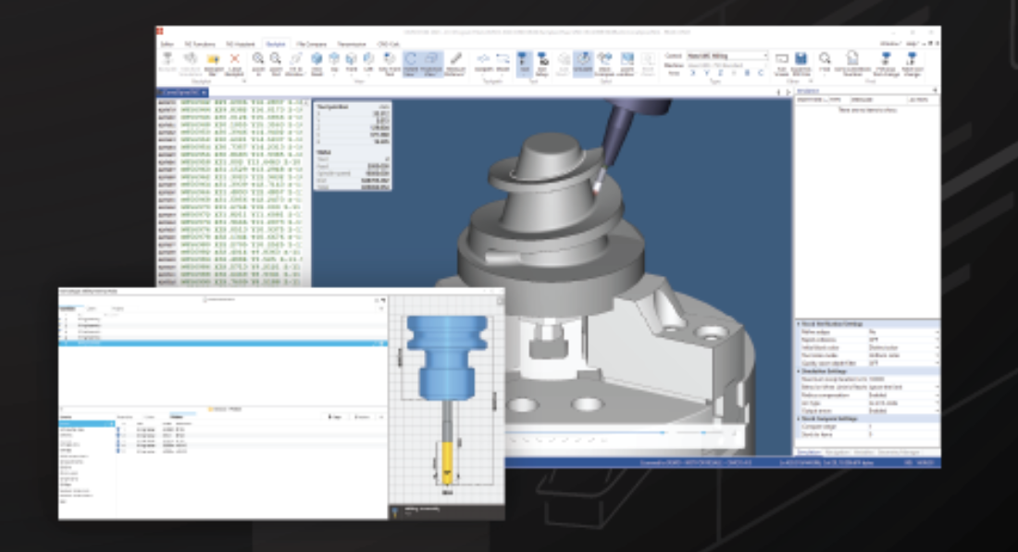Toggle the B axis button
This screenshot has width=1018, height=552.
747,73
